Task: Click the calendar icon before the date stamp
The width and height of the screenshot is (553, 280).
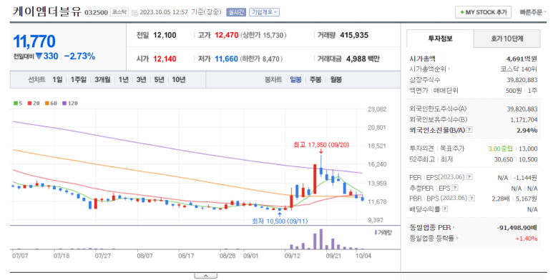Action: (x=134, y=13)
